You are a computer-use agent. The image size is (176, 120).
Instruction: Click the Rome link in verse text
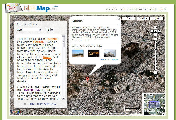(x=47, y=57)
